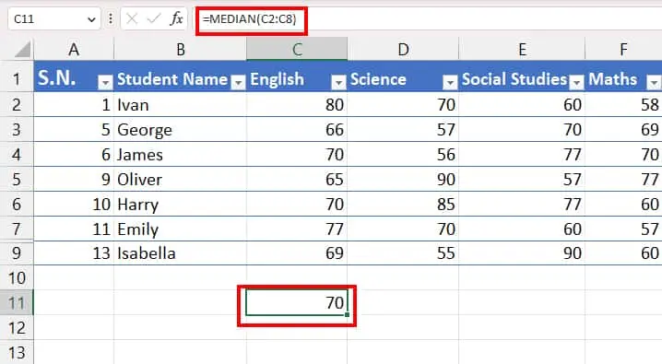
Task: Click George's Science score 57
Action: tap(403, 130)
